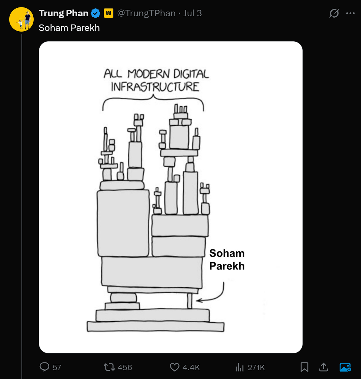Click the reply speech bubble icon

click(45, 367)
